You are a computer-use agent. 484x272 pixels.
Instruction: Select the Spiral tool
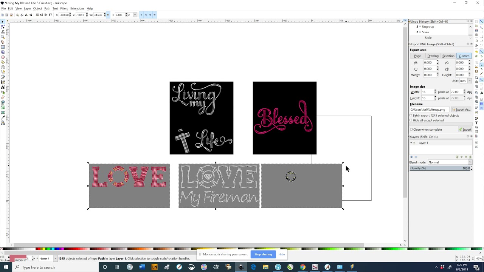(3, 67)
